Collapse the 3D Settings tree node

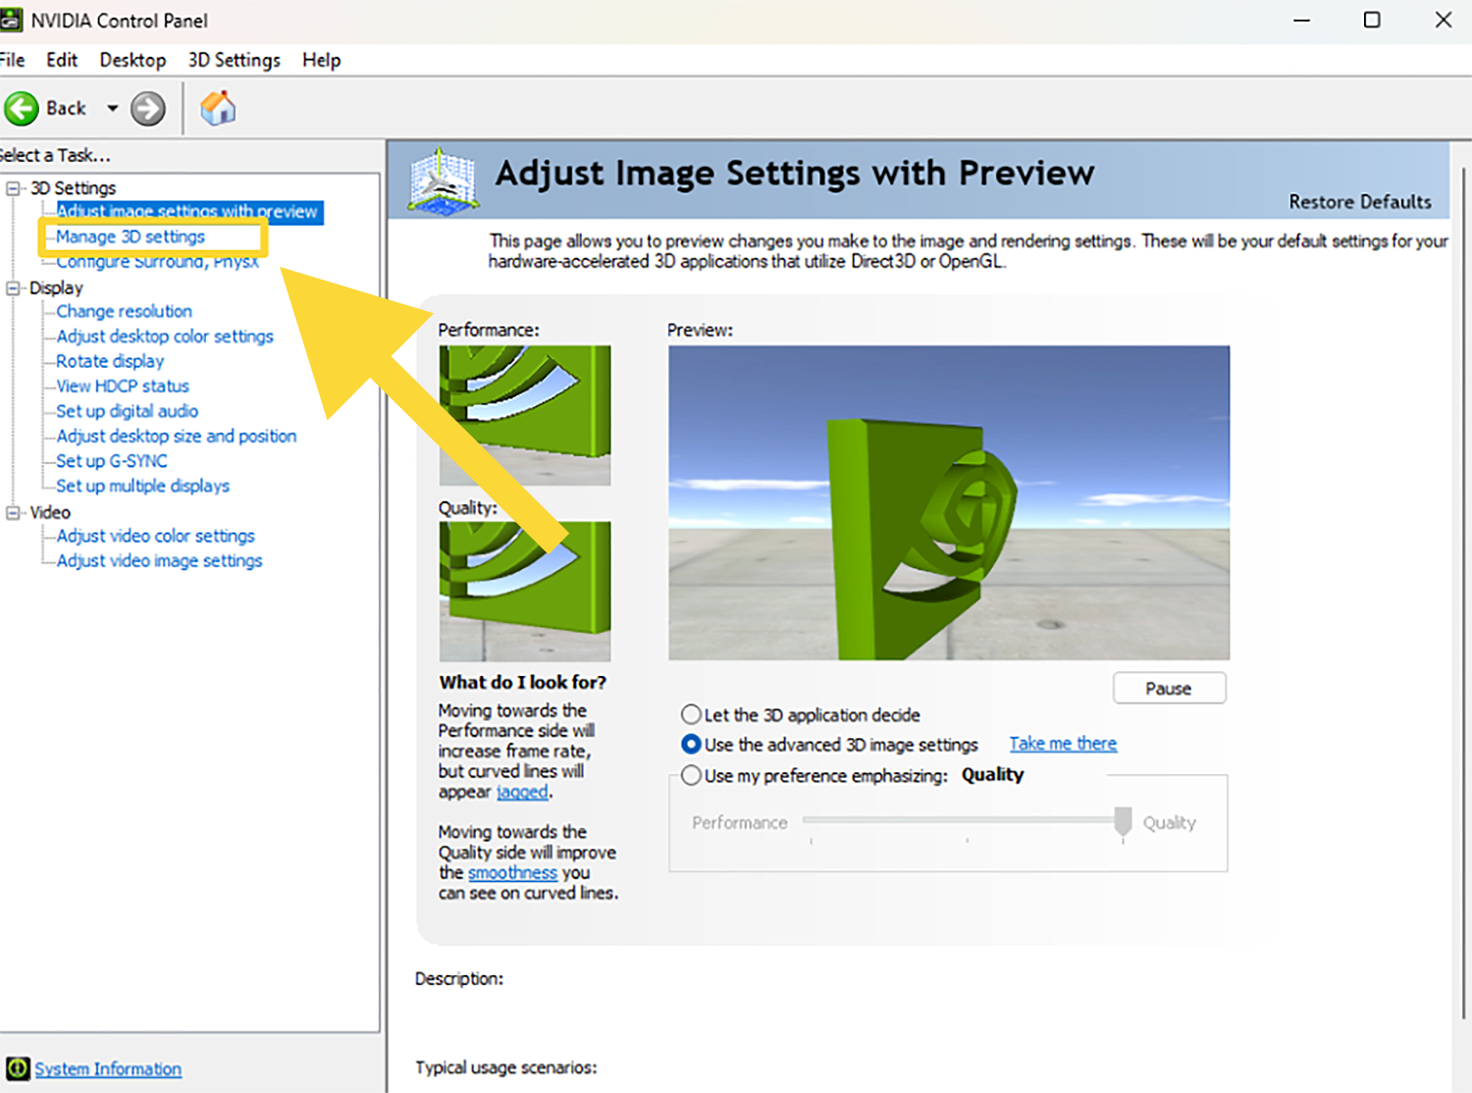coord(14,187)
